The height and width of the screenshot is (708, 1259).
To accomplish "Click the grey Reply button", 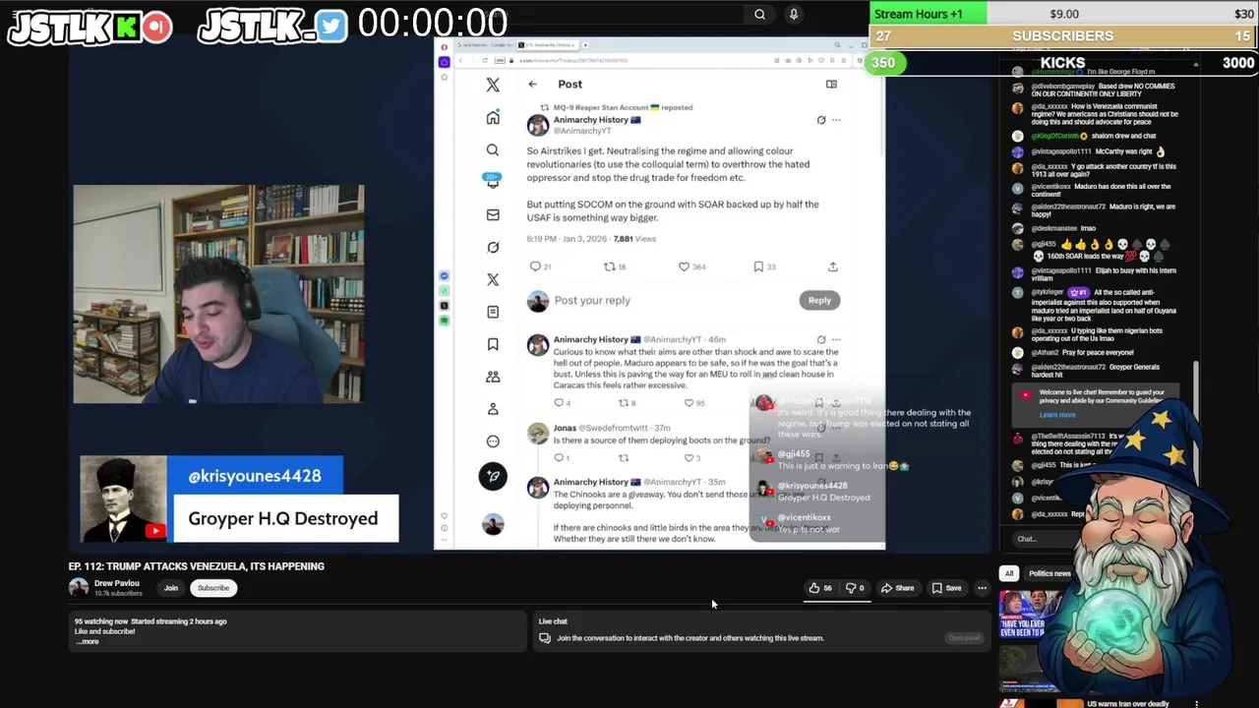I will [x=819, y=300].
